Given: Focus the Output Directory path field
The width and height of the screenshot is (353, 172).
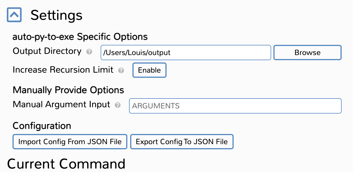Looking at the screenshot, I should point(186,53).
